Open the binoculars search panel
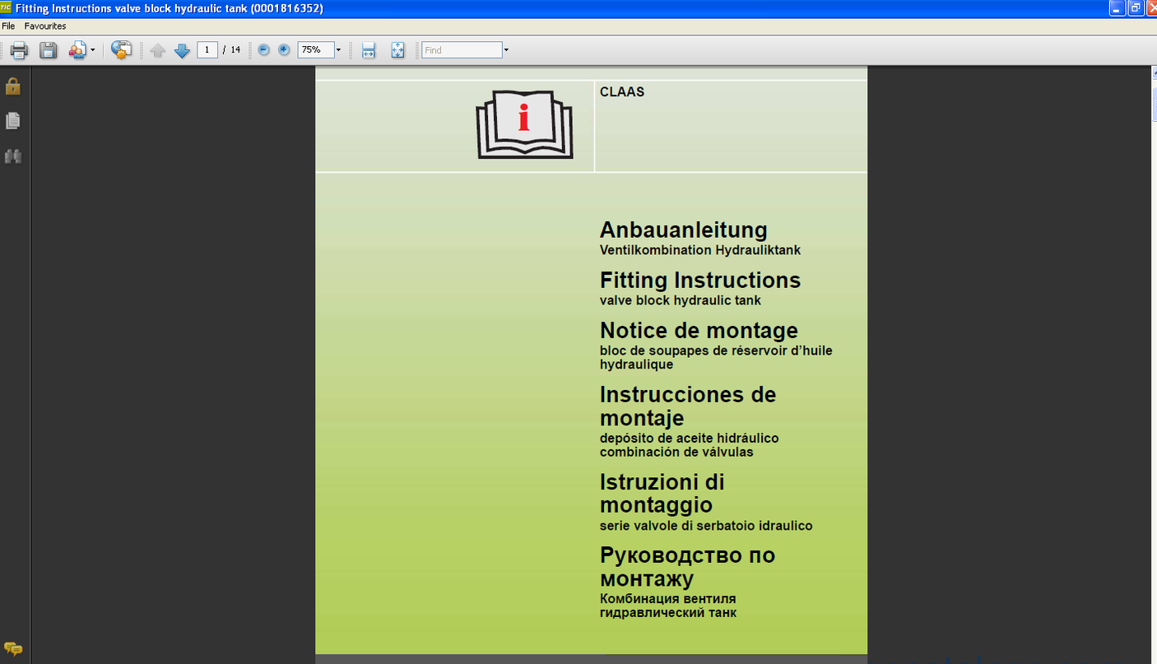 pyautogui.click(x=13, y=156)
